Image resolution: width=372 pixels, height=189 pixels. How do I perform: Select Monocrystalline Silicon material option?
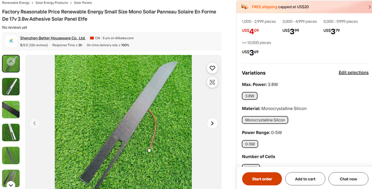pyautogui.click(x=266, y=120)
